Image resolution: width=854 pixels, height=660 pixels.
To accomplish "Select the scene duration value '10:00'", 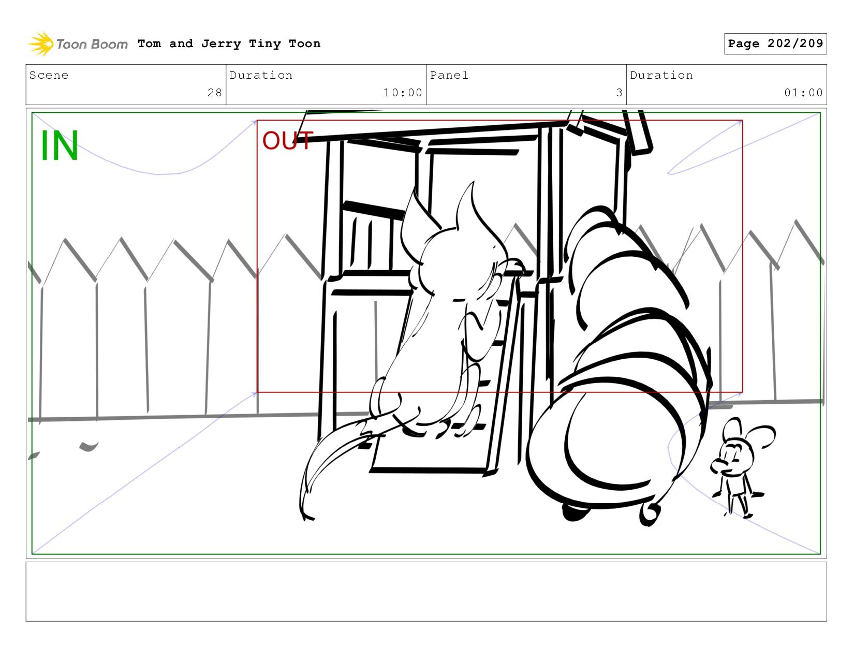I will 403,93.
